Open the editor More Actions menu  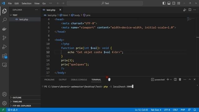pyautogui.click(x=195, y=10)
